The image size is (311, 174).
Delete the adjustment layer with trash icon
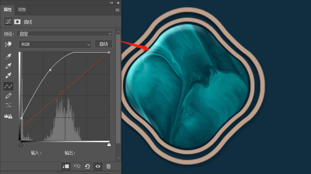click(x=108, y=166)
